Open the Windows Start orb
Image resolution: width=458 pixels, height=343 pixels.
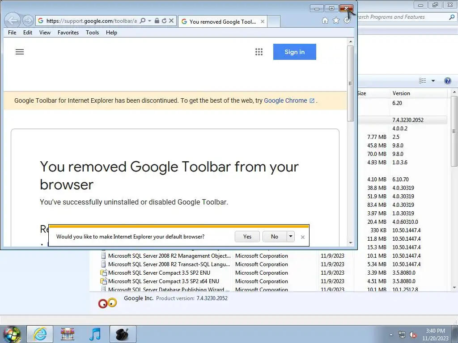click(x=12, y=334)
